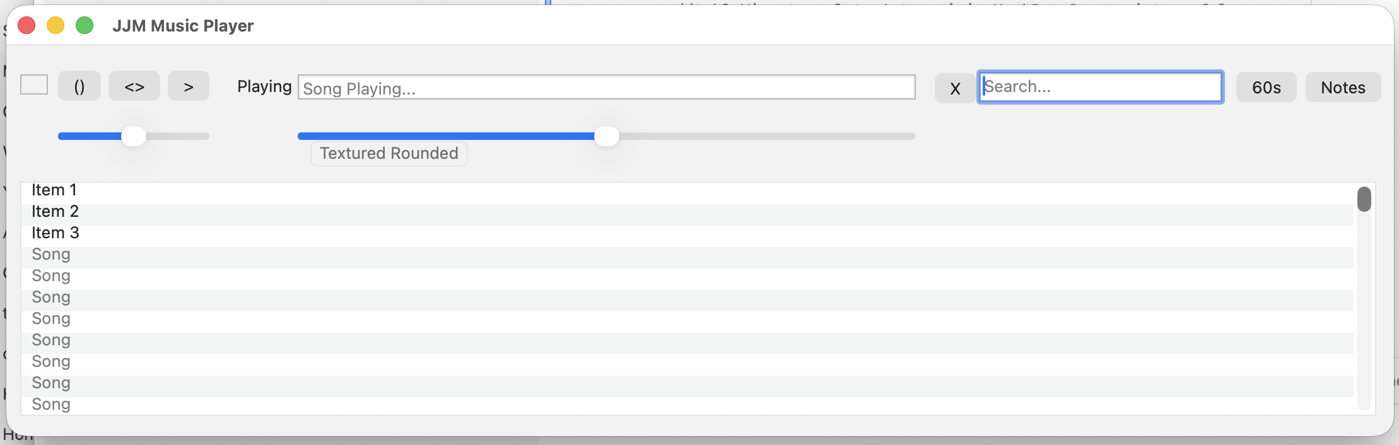Click the "()" button in the toolbar

click(x=79, y=86)
